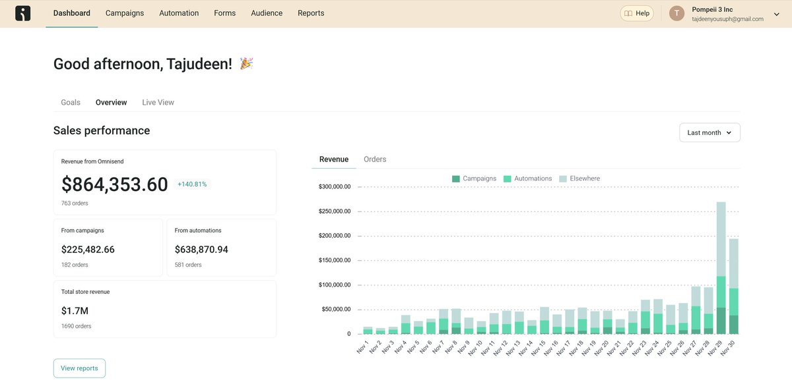792x392 pixels.
Task: Click the Sales performance heading
Action: tap(102, 130)
